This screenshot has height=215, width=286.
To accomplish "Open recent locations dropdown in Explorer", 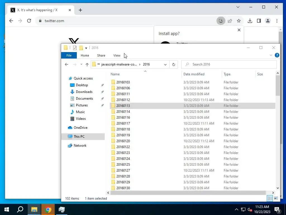I will click(x=81, y=64).
